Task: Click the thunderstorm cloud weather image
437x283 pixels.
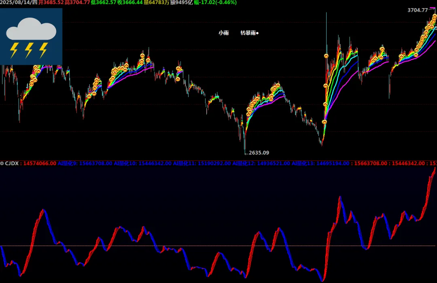Action: (31, 36)
